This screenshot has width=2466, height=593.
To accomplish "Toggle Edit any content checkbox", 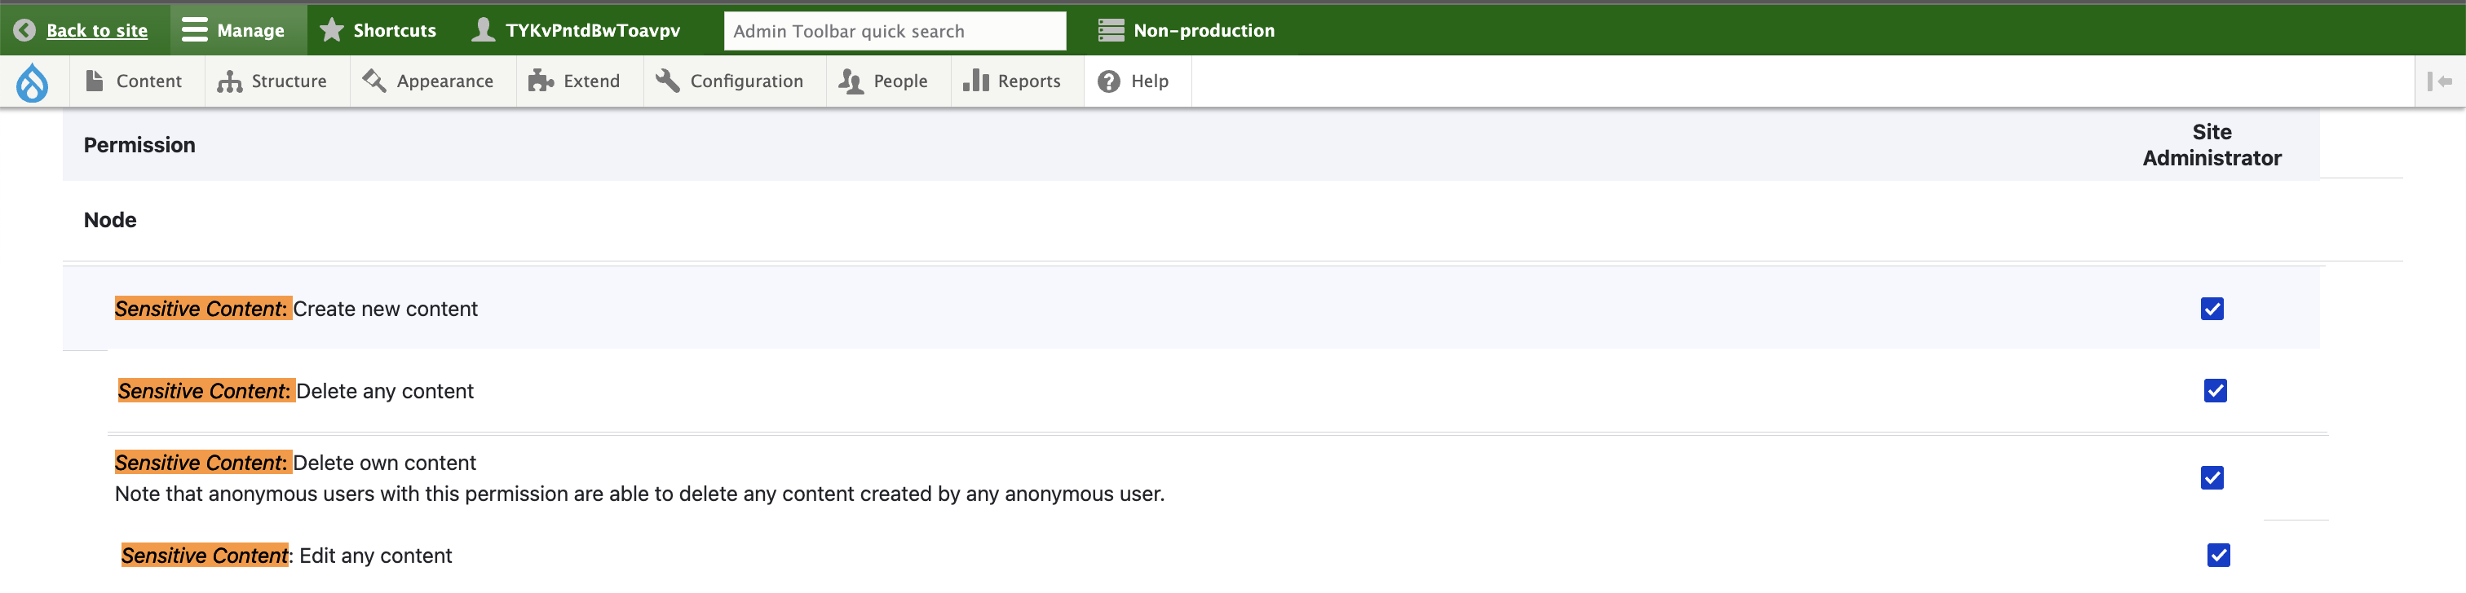I will 2218,555.
